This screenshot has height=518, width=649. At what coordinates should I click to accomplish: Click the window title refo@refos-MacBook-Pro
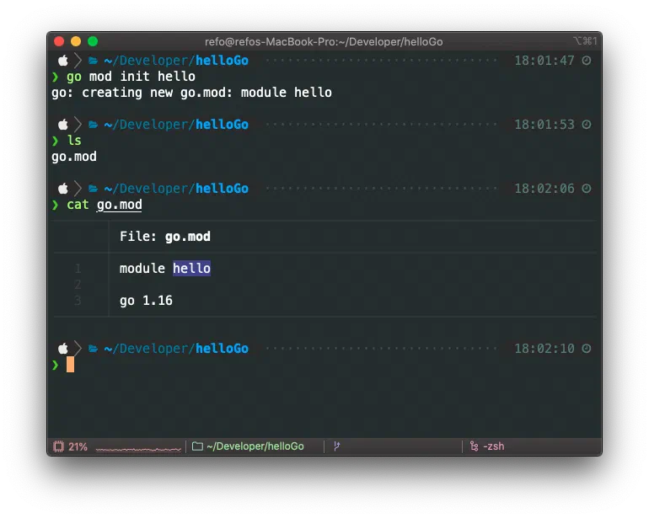coord(324,41)
